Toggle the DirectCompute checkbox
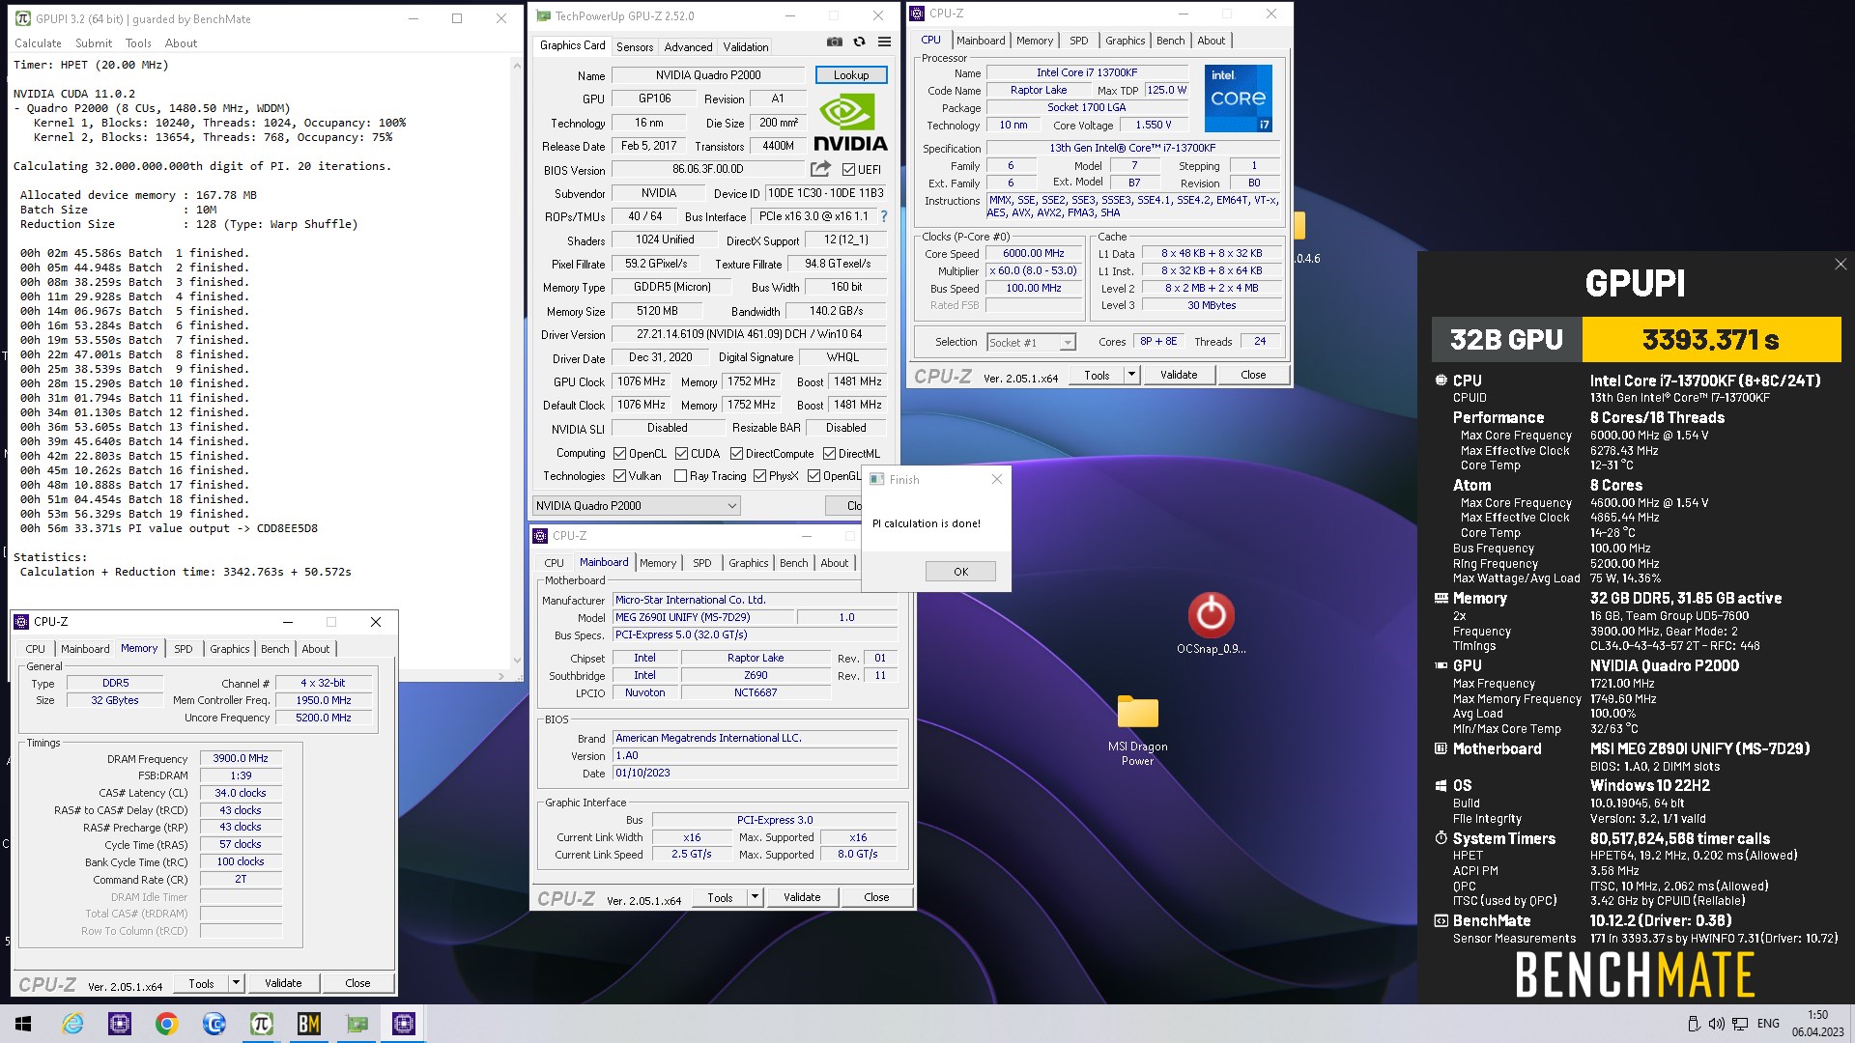The height and width of the screenshot is (1043, 1855). coord(736,453)
